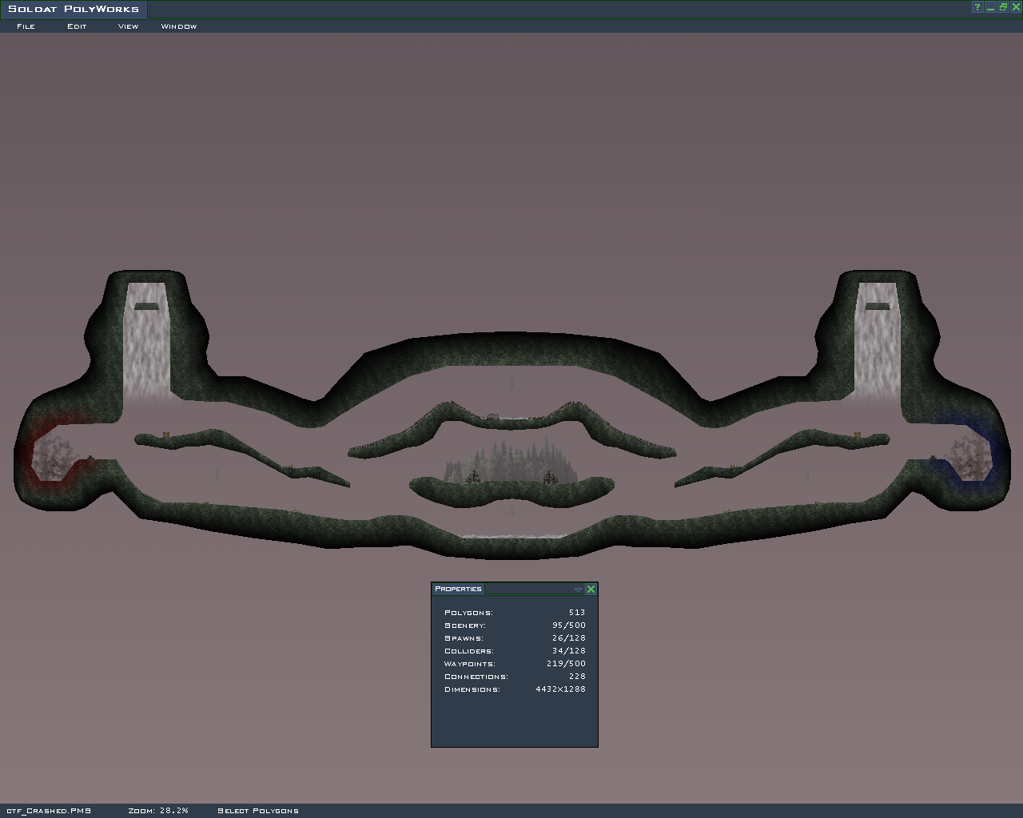Click the Select Polygons status text
This screenshot has height=818, width=1023.
tap(257, 811)
